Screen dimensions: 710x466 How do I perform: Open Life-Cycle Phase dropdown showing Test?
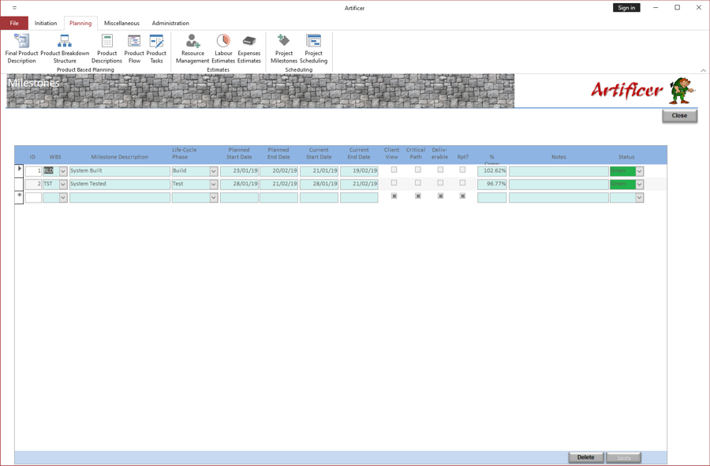pos(213,185)
